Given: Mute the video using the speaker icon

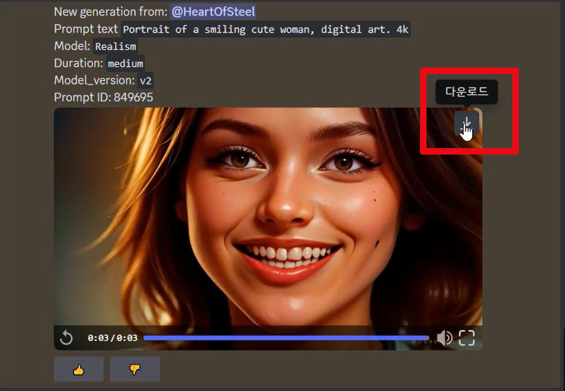Looking at the screenshot, I should click(445, 338).
